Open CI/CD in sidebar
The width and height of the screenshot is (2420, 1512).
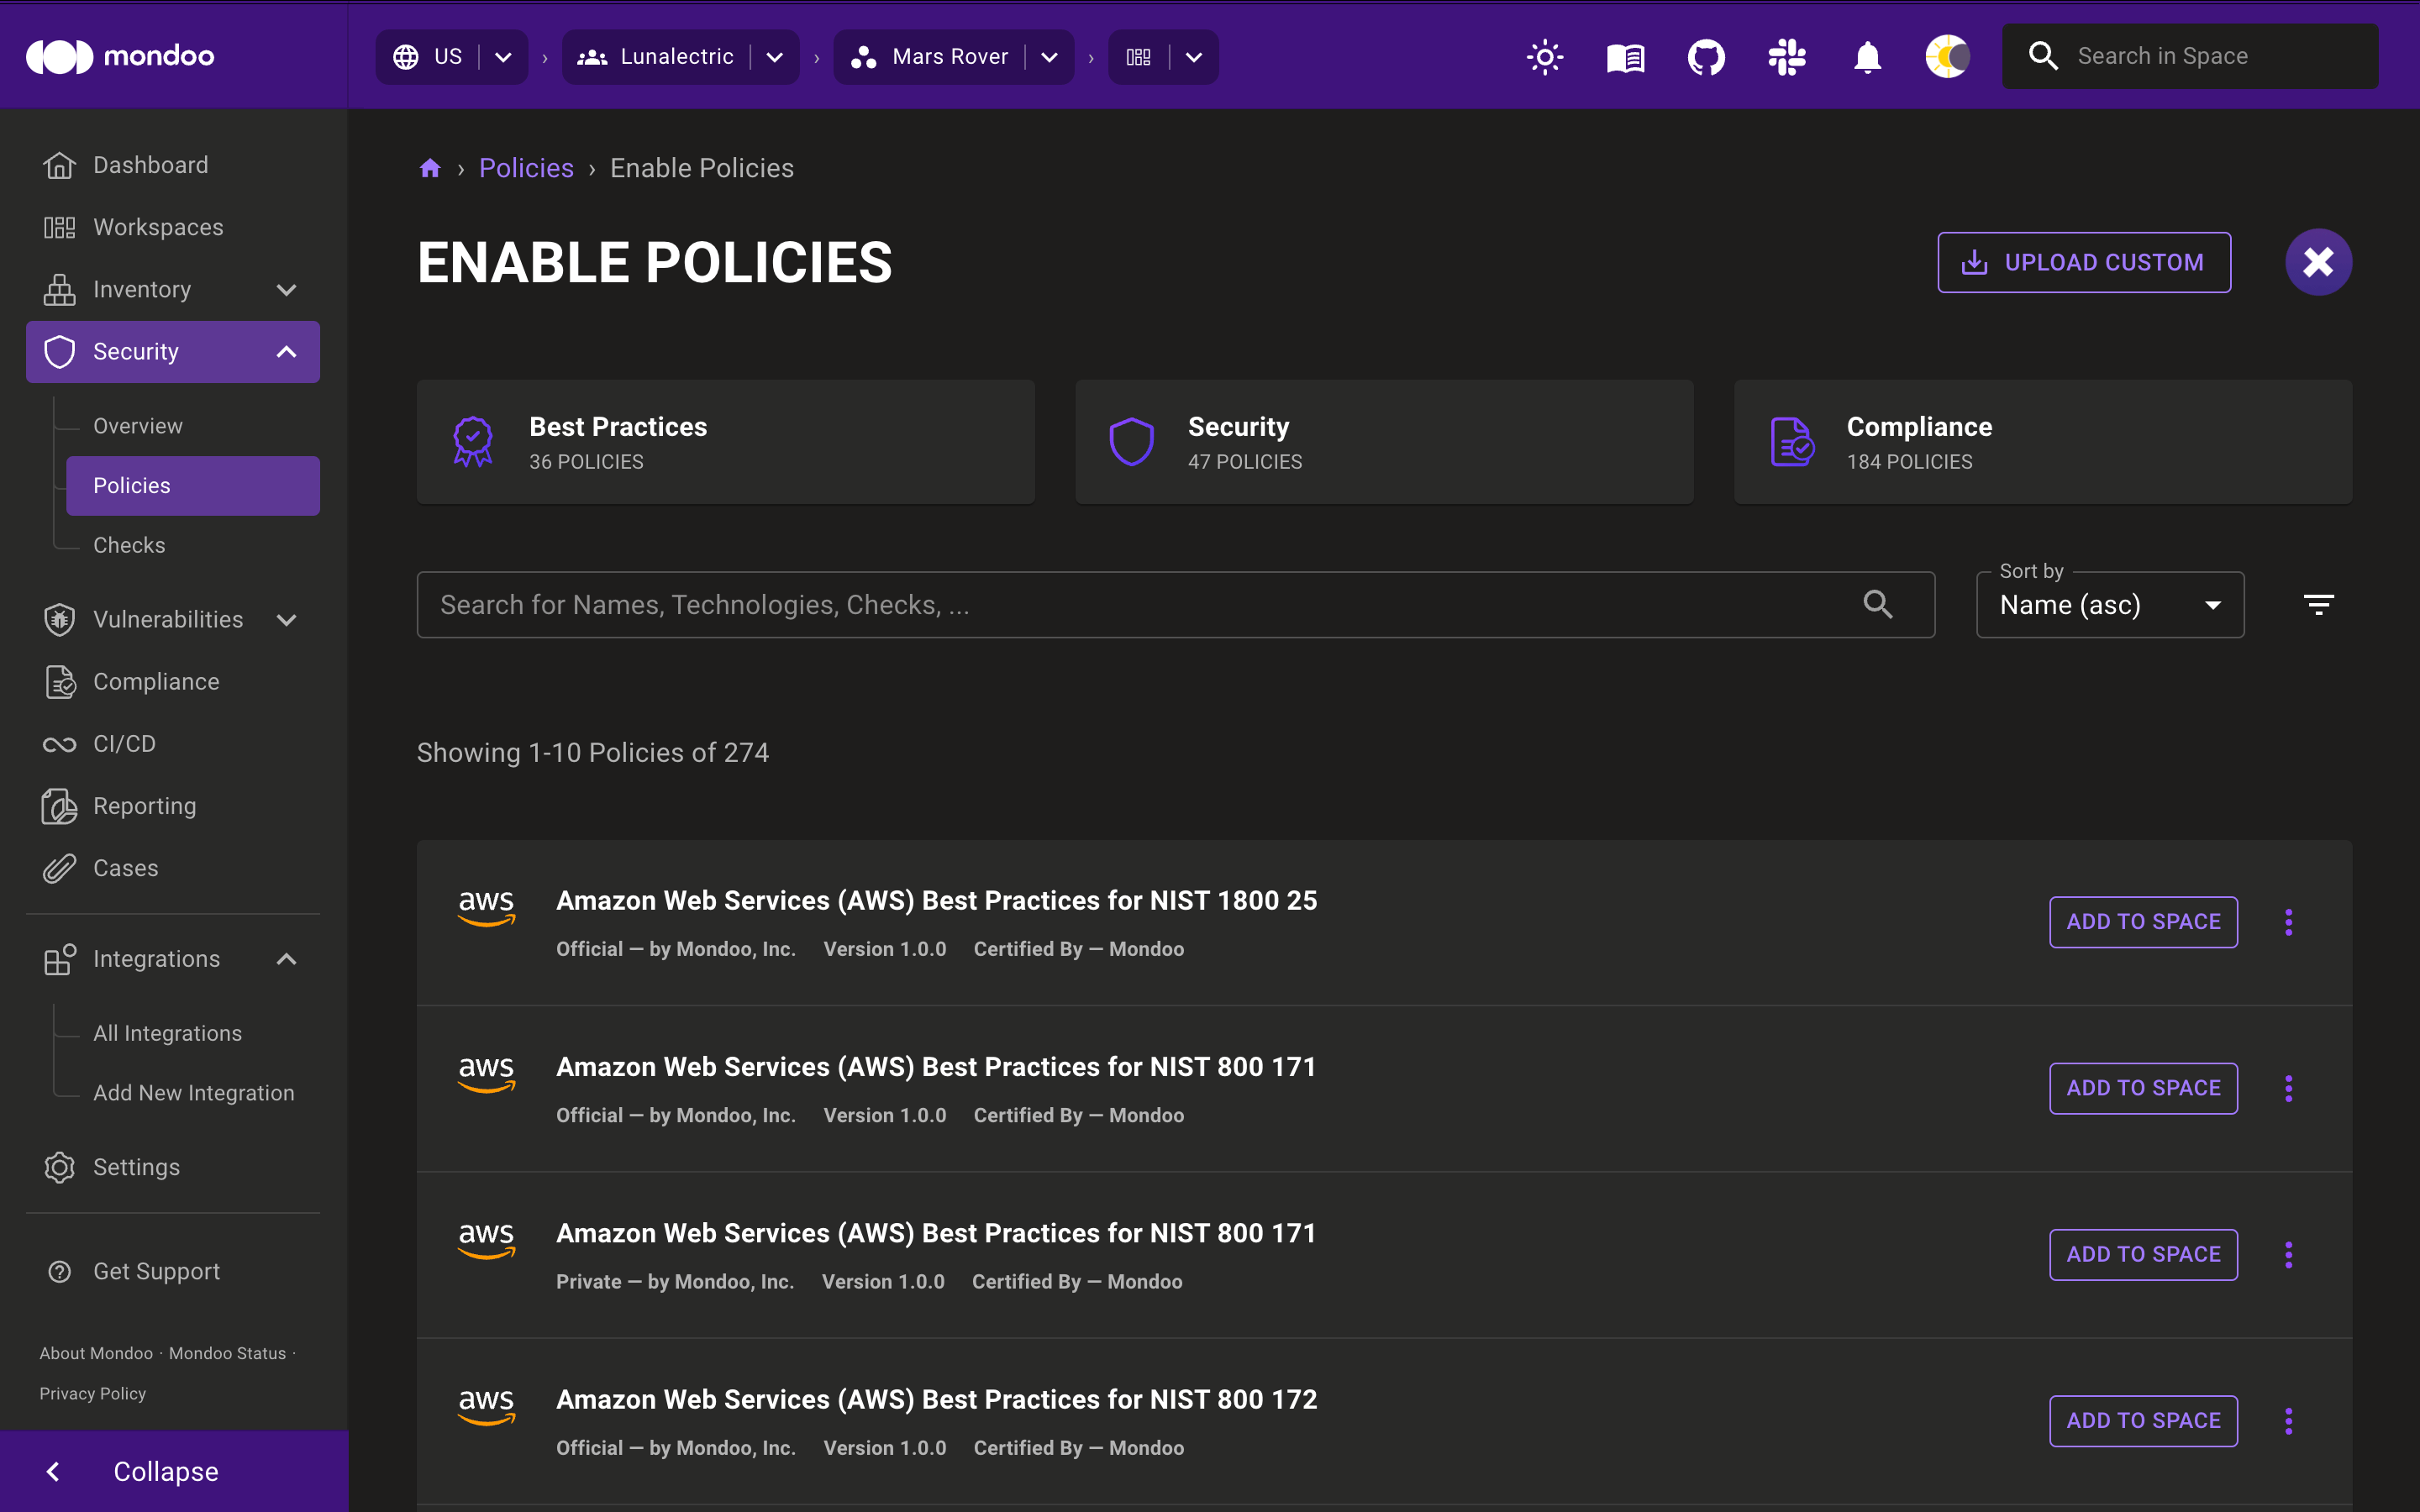coord(173,744)
